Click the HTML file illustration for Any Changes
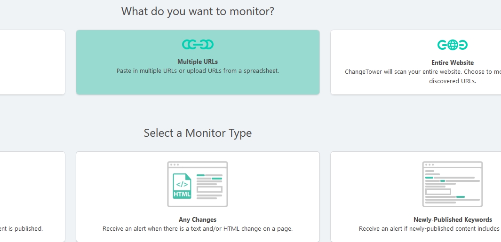Screen dimensions: 501x242 (x=198, y=184)
